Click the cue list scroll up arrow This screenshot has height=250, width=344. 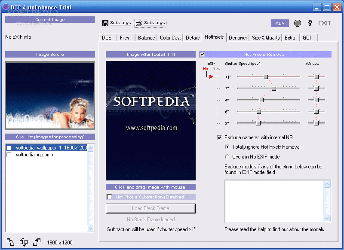[x=90, y=148]
